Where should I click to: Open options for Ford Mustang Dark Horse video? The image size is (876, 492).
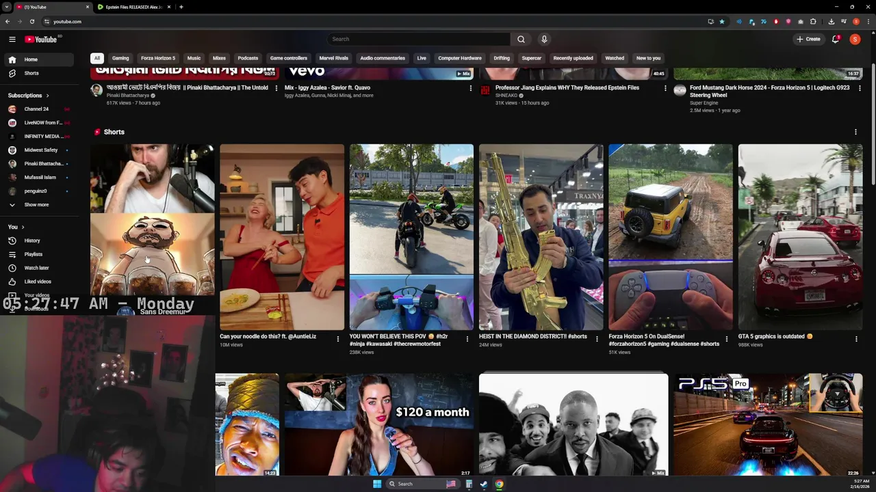860,88
